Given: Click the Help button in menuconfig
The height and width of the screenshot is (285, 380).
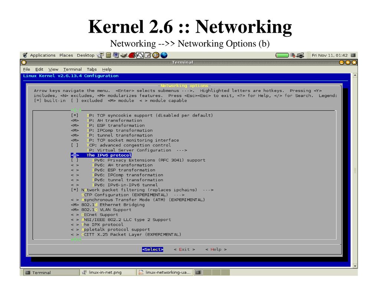Looking at the screenshot, I should pyautogui.click(x=216, y=249).
